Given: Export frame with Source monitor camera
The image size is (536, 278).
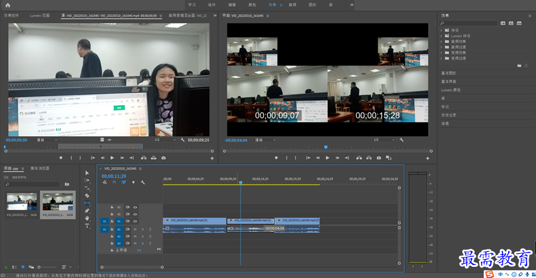Looking at the screenshot, I should (164, 158).
